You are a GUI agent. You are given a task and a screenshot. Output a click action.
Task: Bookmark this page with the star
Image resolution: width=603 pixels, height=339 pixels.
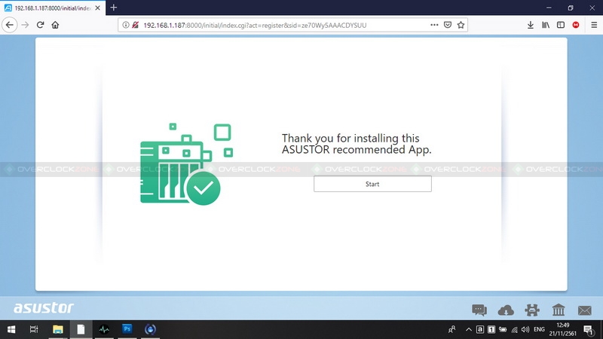click(x=461, y=25)
